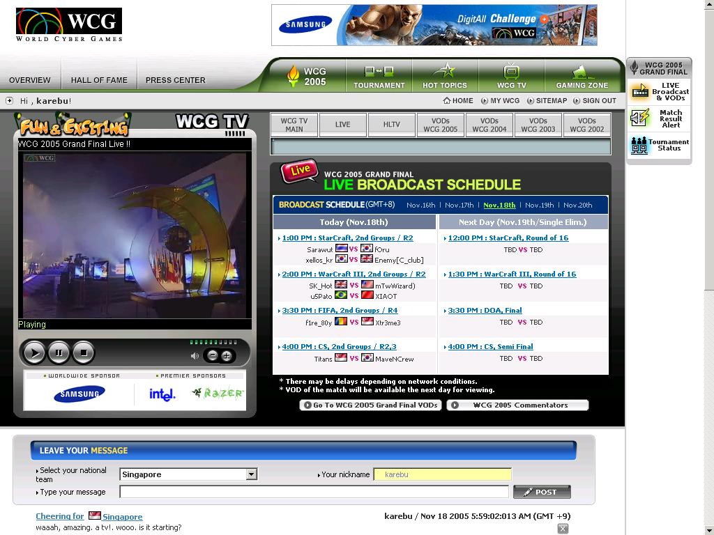The width and height of the screenshot is (714, 535).
Task: Go to Hall of Fame
Action: [99, 80]
